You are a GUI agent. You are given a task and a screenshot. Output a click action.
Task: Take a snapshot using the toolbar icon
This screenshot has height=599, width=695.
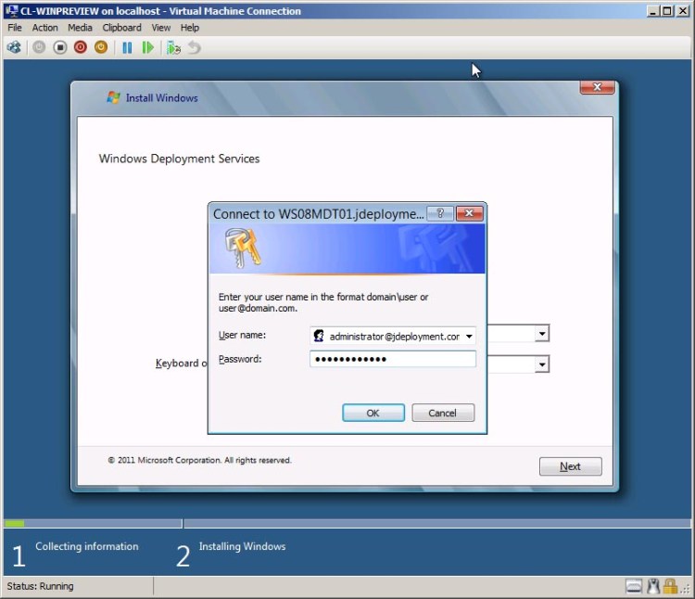coord(173,47)
